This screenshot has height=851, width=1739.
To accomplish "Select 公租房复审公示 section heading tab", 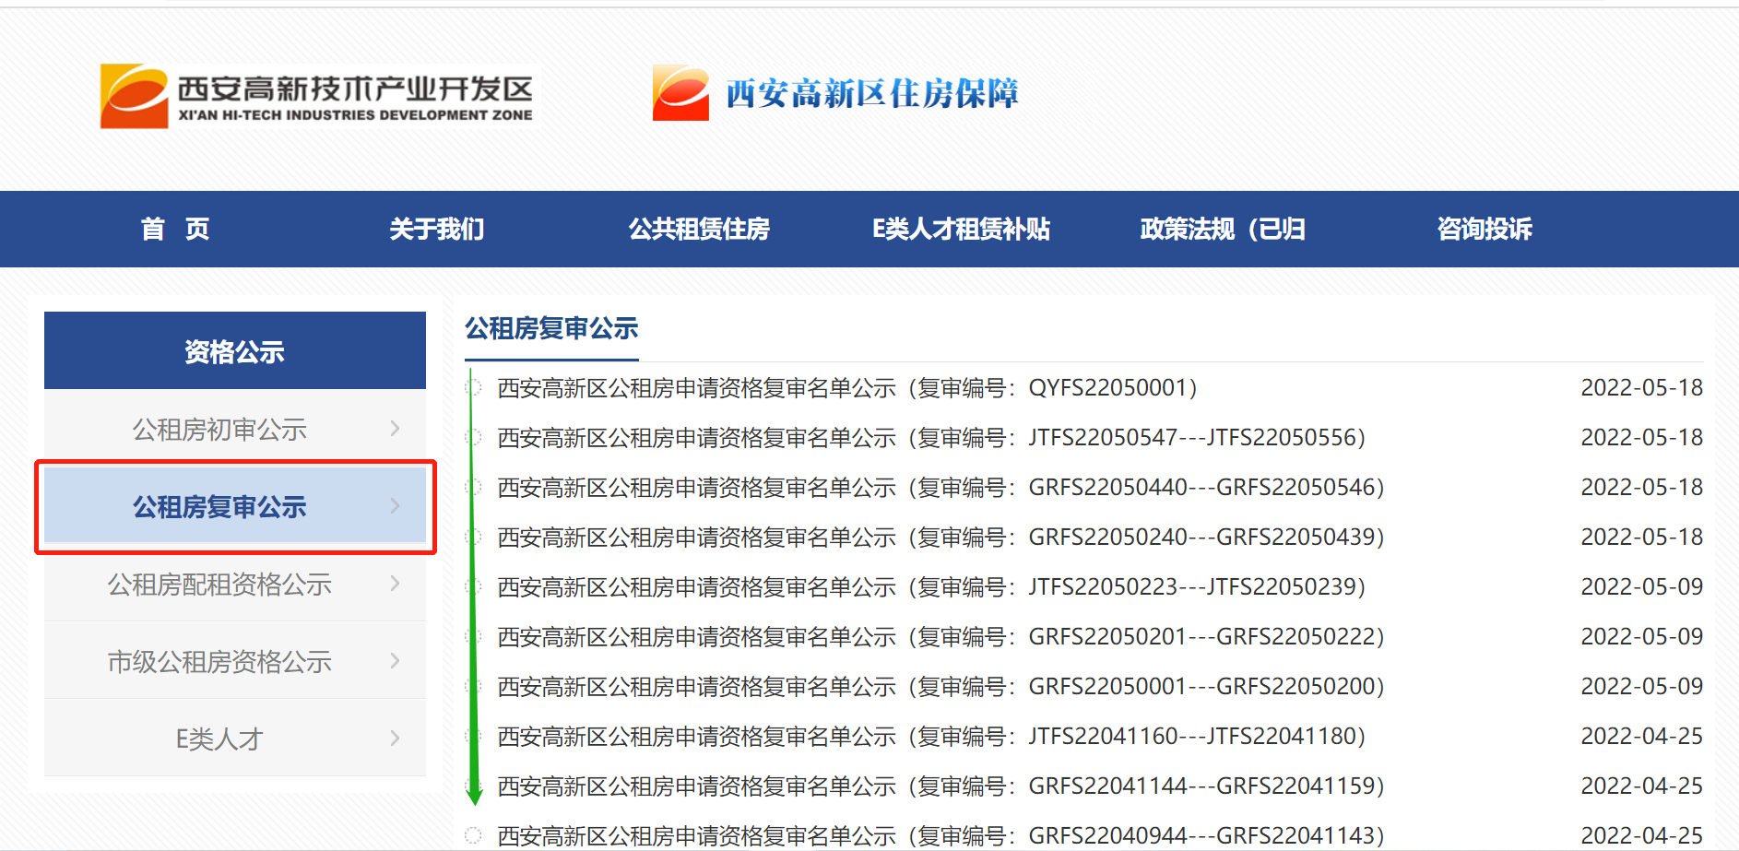I will [551, 328].
